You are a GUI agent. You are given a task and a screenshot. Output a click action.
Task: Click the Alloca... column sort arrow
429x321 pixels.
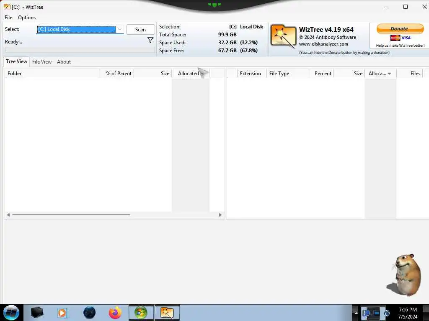(389, 74)
